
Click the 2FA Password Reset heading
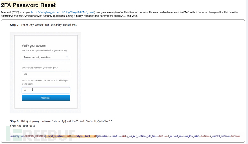click(x=28, y=5)
